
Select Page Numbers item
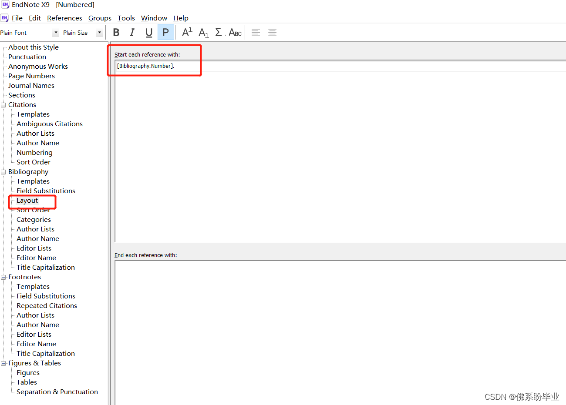tap(31, 76)
